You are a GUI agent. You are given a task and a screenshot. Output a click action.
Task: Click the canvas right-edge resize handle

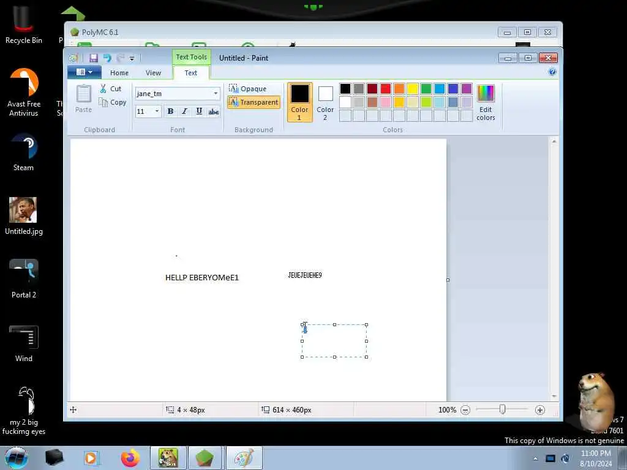point(448,280)
